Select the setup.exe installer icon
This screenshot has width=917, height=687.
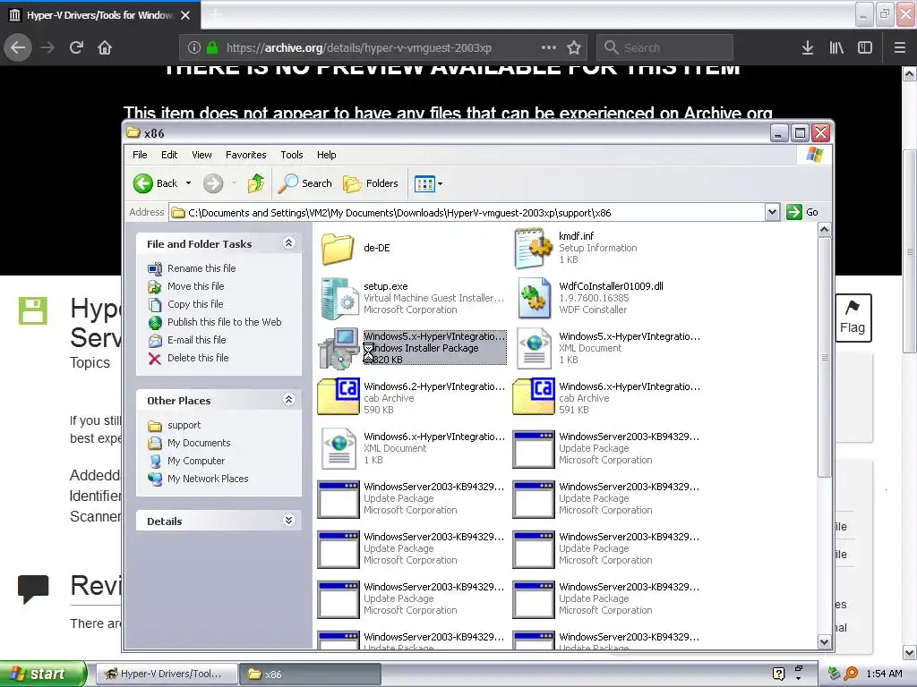pyautogui.click(x=339, y=299)
